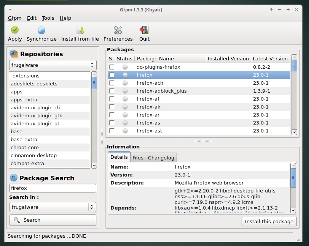
Task: Select the avidemux-plugin-gtk group
Action: [x=49, y=116]
